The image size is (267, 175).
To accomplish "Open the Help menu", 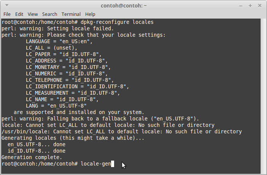I will click(x=91, y=14).
